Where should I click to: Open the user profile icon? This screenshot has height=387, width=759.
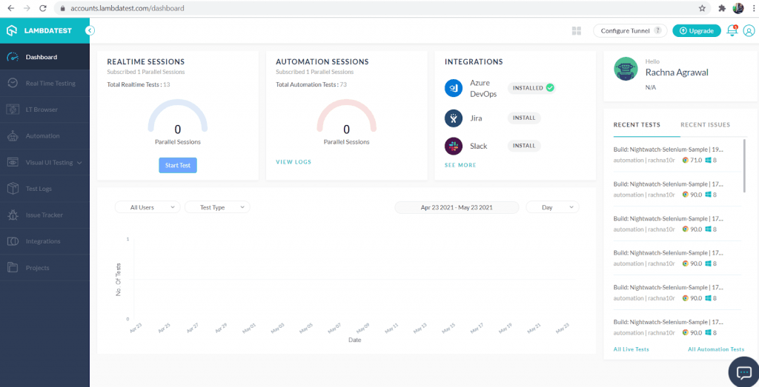tap(749, 31)
